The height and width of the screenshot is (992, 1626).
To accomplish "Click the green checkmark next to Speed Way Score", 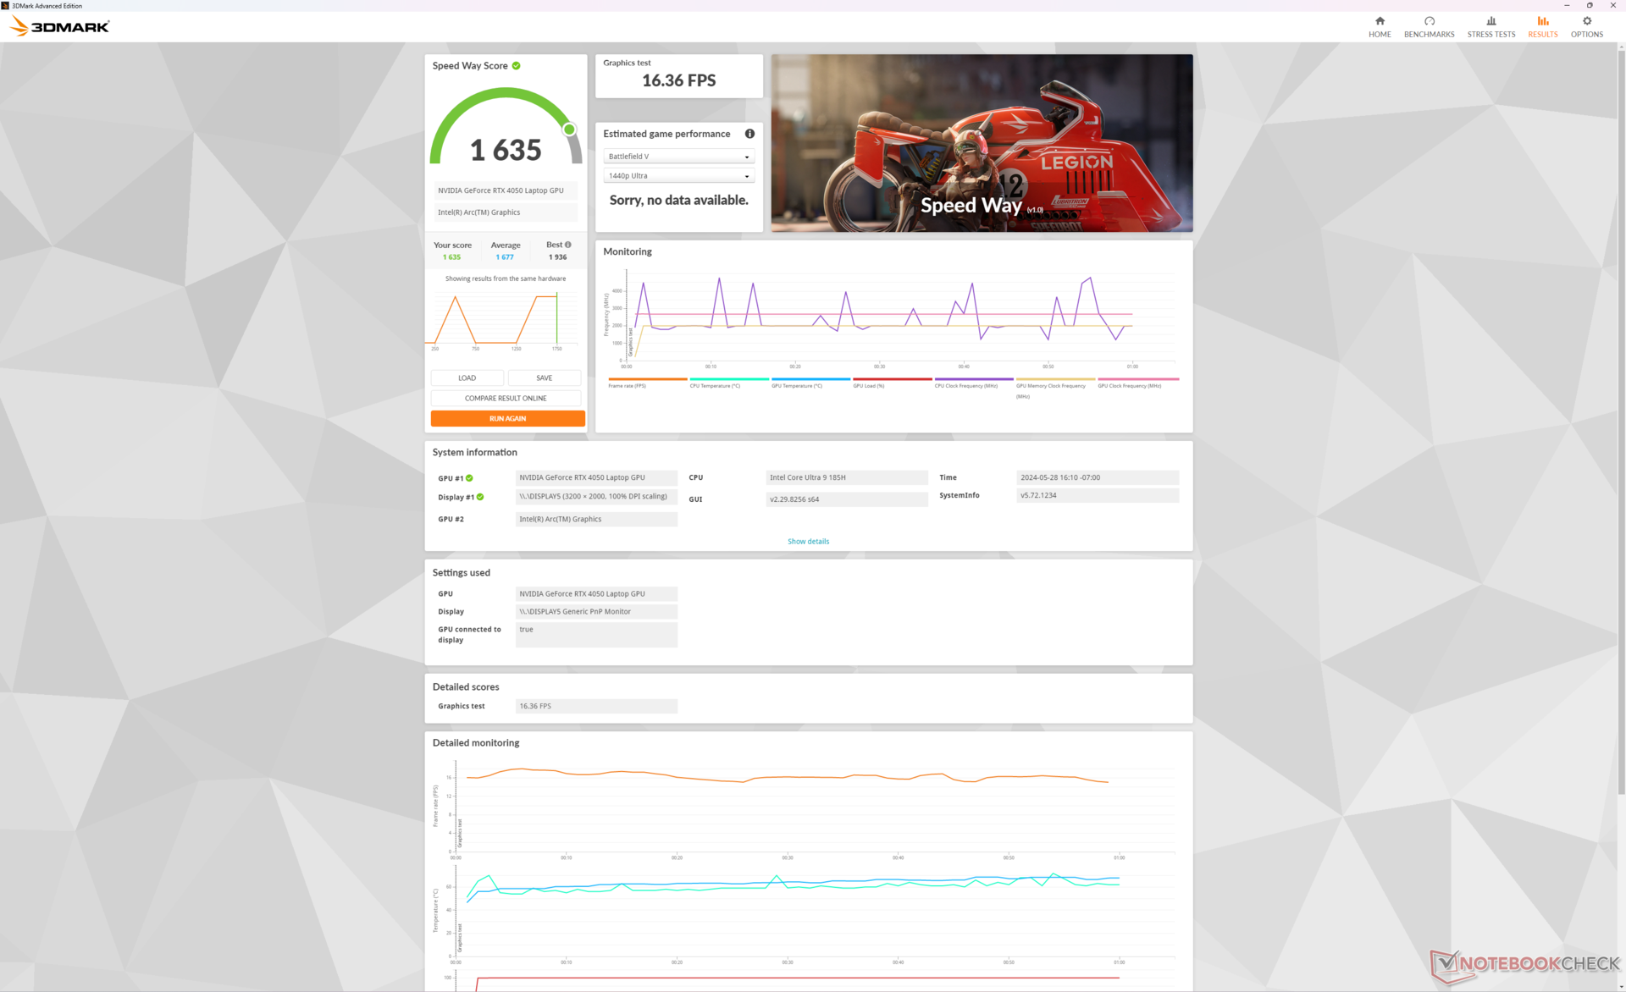I will click(x=517, y=66).
